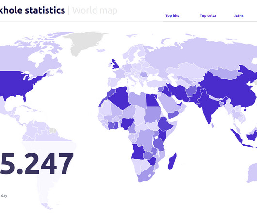
Task: Select Nigeria on the map
Action: (127, 123)
